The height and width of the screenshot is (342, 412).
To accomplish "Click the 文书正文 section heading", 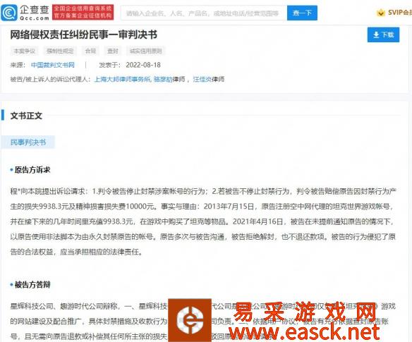I will tap(26, 116).
